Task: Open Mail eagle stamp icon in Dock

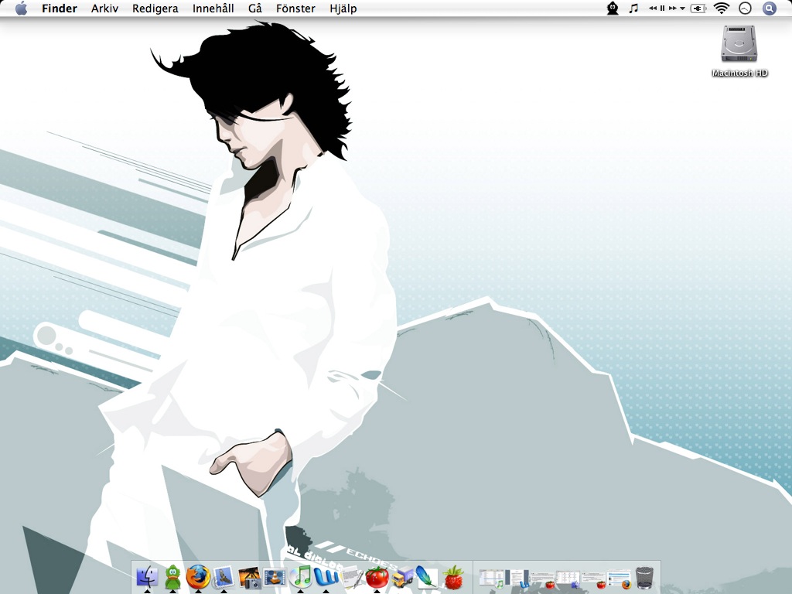Action: tap(224, 577)
